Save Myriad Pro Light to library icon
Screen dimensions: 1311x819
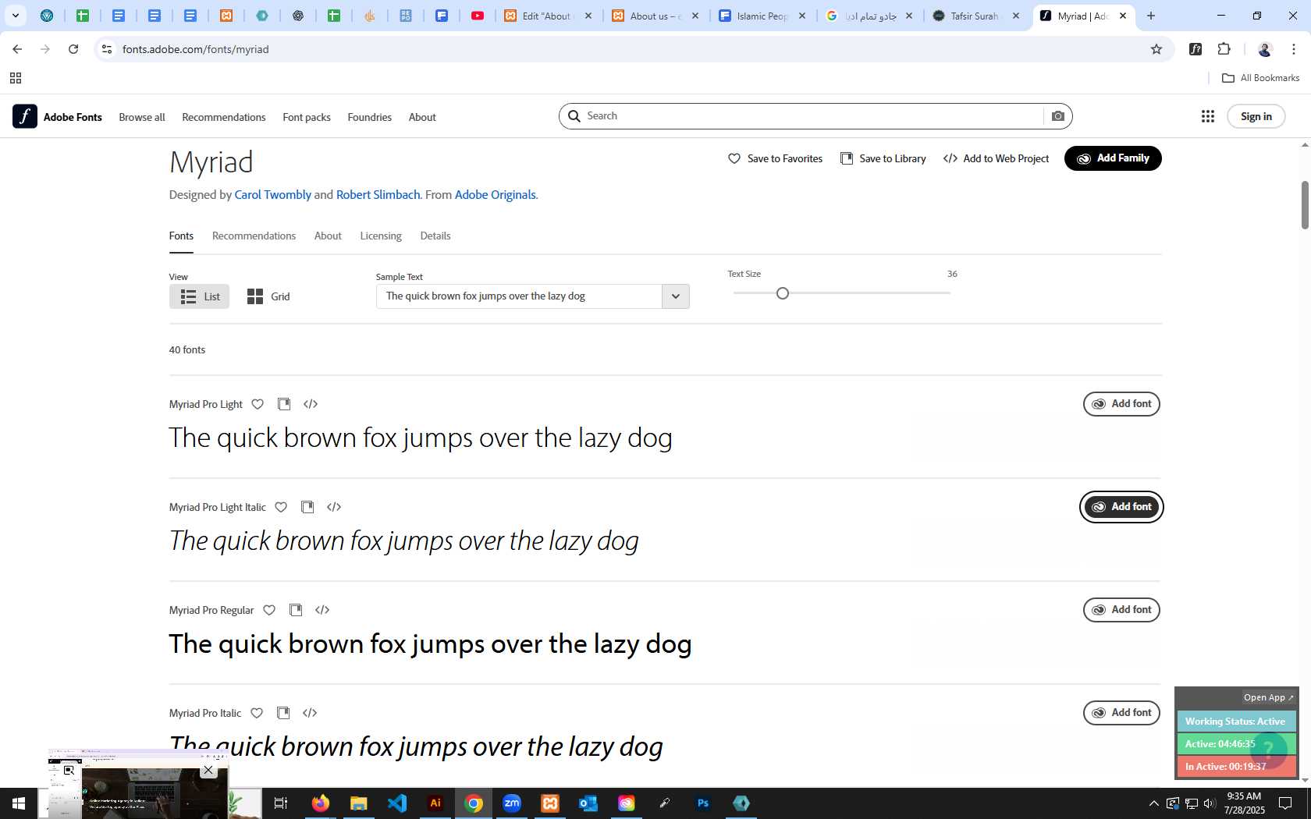tap(284, 404)
